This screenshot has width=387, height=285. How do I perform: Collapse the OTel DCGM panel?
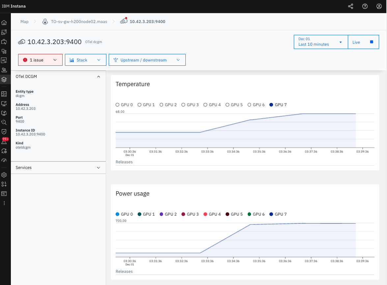pos(98,76)
